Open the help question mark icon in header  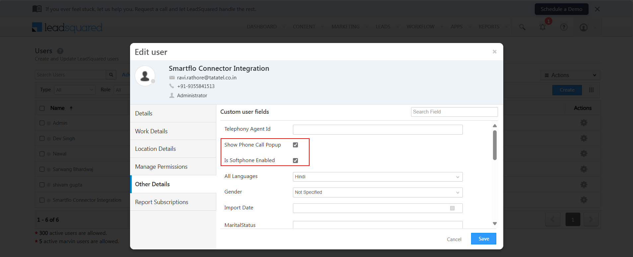564,27
